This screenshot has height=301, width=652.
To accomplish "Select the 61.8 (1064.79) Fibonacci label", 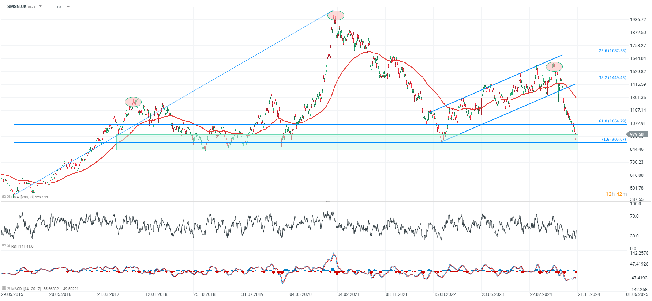I will 612,121.
